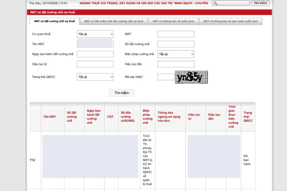Screen dimensions: 287x191
Task: Click the red 'NNT có QĐ cưỡng chế nợ thuế' title bar
Action: [149, 12]
